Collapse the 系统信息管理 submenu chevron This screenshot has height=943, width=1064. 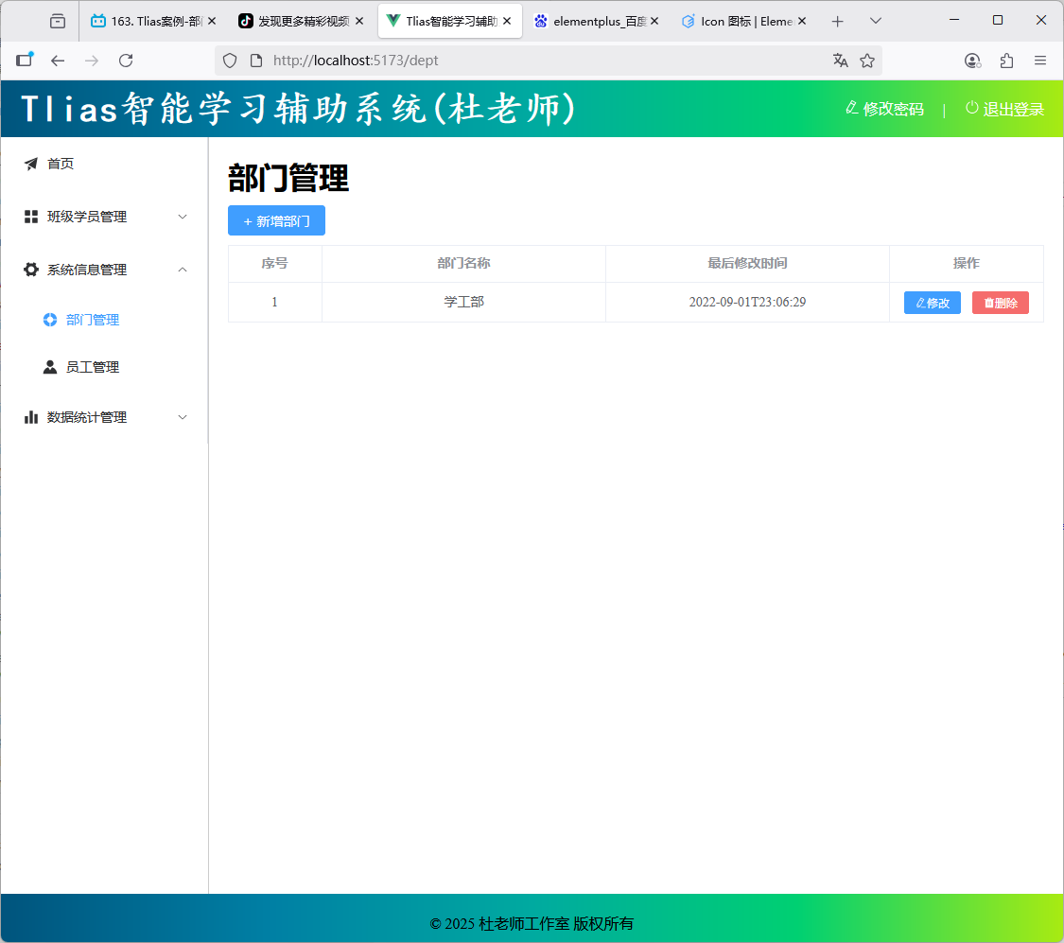183,270
